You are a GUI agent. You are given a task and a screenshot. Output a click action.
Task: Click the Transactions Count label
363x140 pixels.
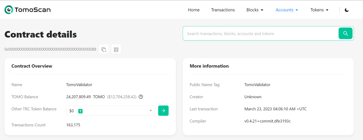tap(28, 125)
